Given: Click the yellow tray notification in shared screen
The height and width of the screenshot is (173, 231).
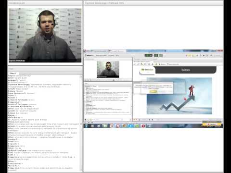Looking at the screenshot, I should (212, 124).
